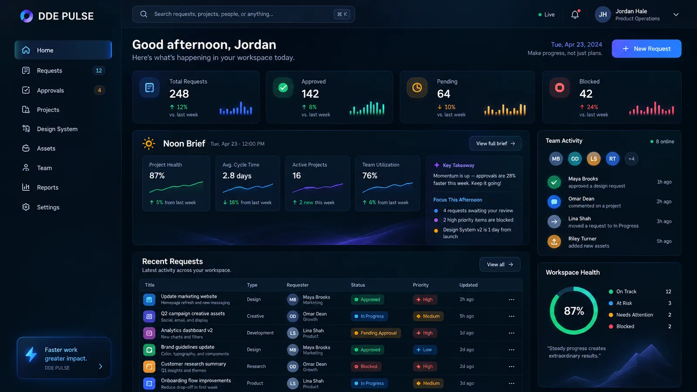Click the Priority column header
The width and height of the screenshot is (697, 392).
421,285
